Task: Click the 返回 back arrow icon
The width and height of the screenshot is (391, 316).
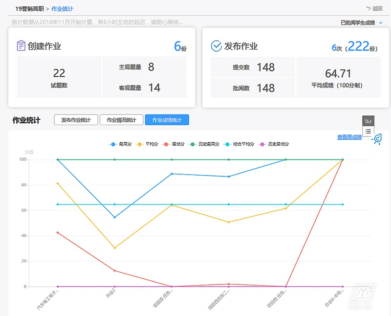Action: click(x=368, y=8)
